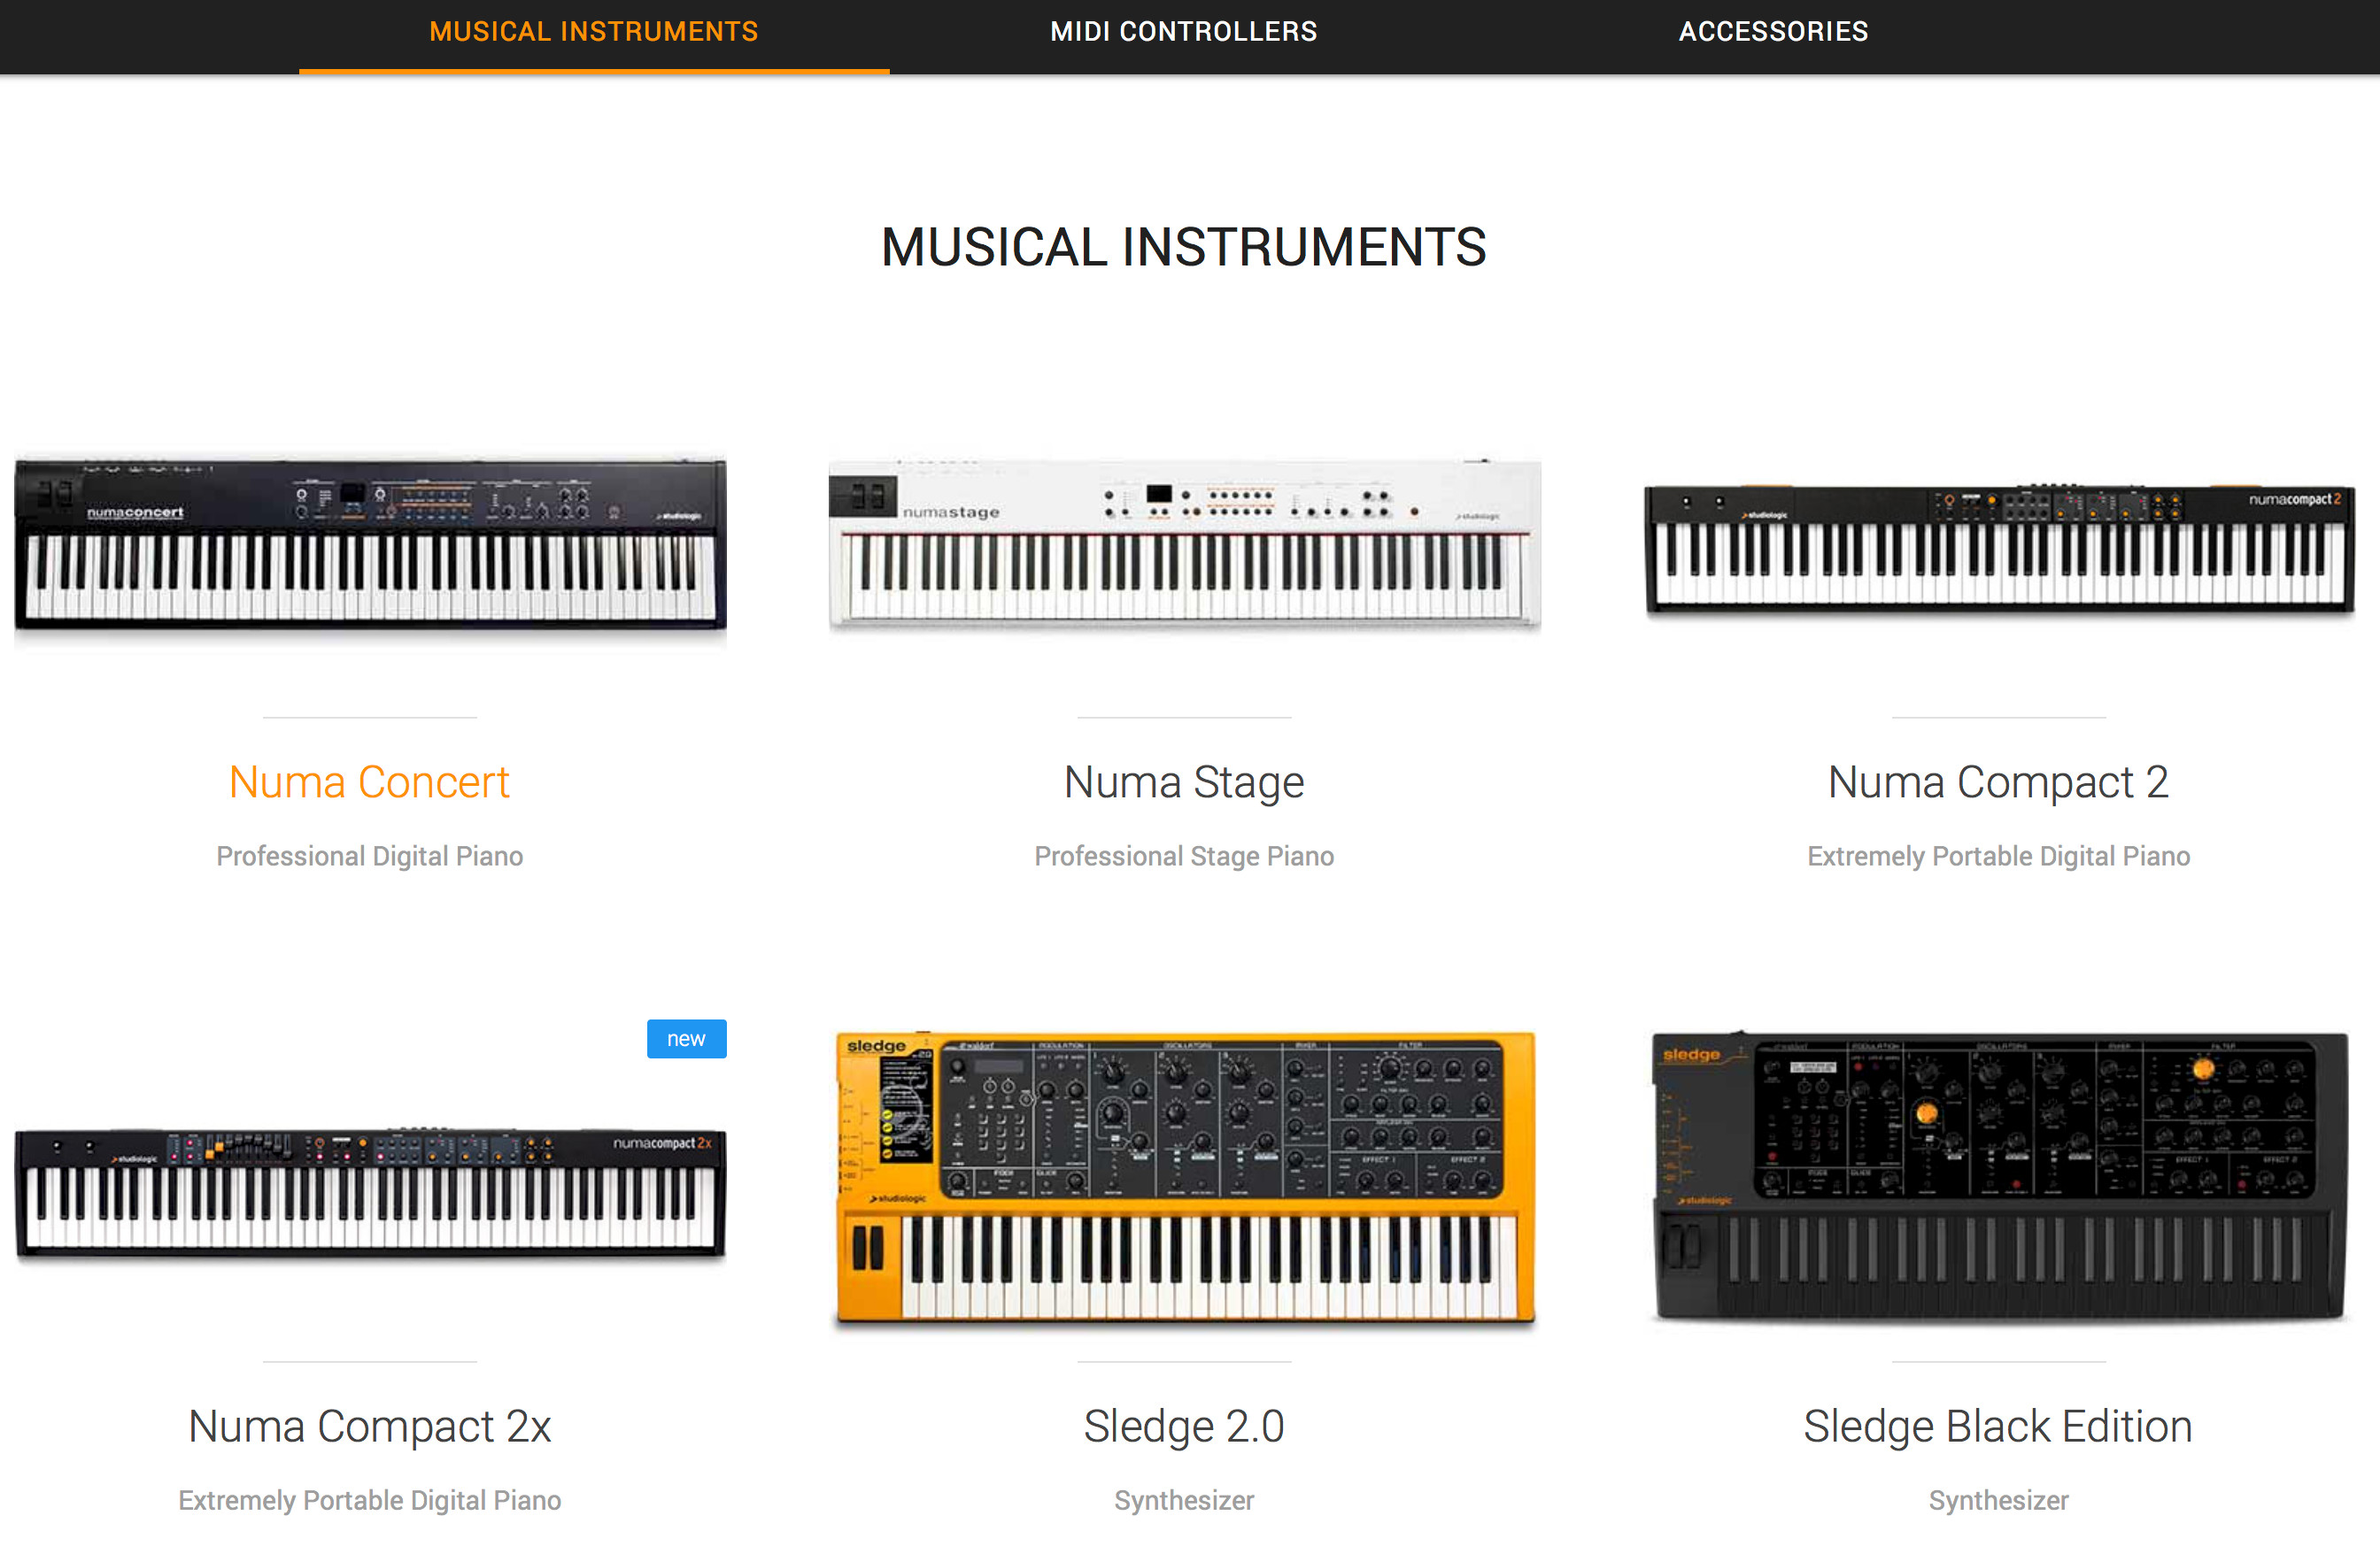The height and width of the screenshot is (1554, 2380).
Task: Open the Numa Compact 2x title link
Action: [369, 1426]
